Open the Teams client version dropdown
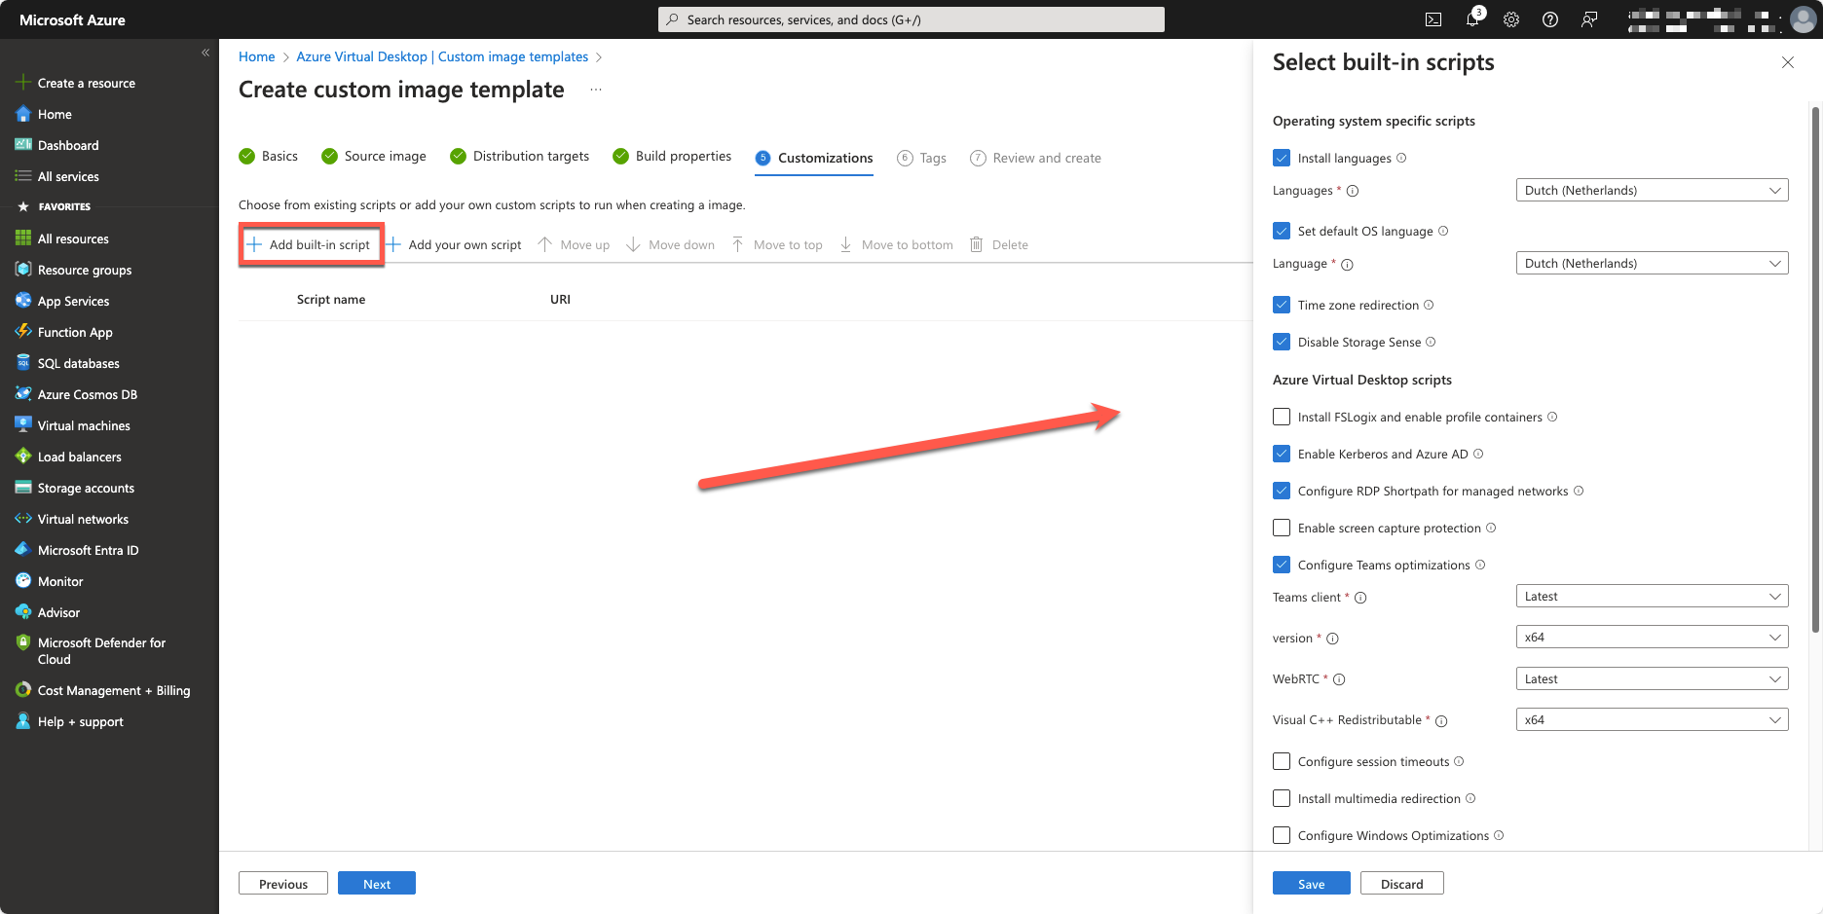Image resolution: width=1823 pixels, height=914 pixels. [x=1652, y=596]
